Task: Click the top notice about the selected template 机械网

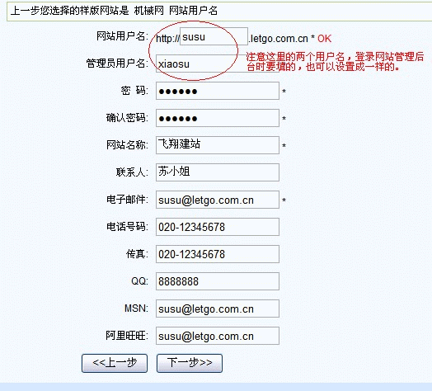Action: (x=114, y=11)
